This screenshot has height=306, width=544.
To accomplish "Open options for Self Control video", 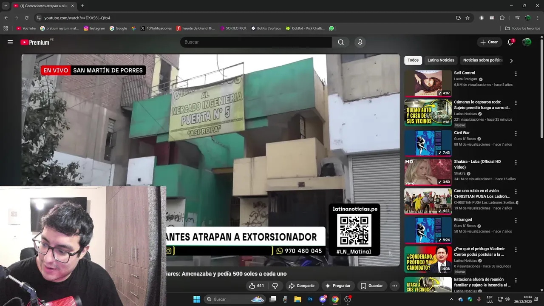I will pos(516,74).
